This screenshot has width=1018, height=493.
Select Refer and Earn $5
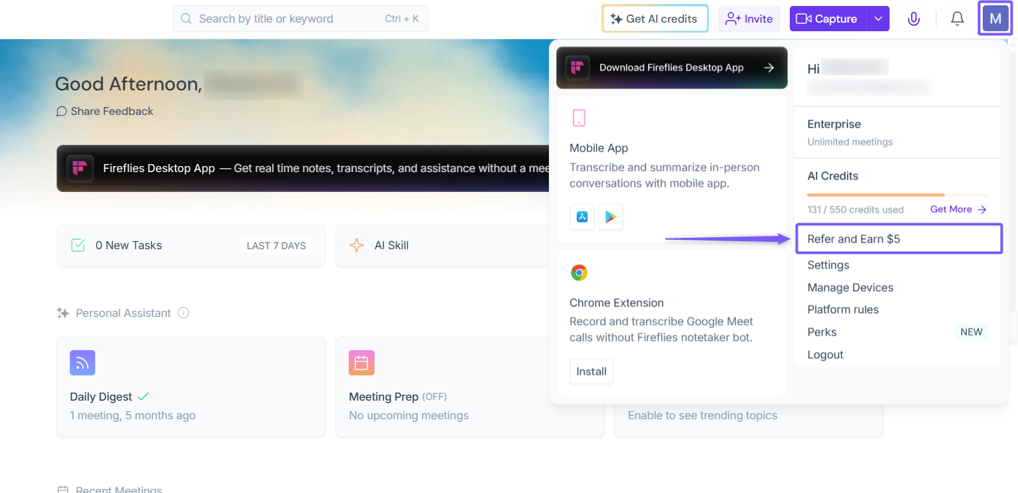[x=899, y=239]
